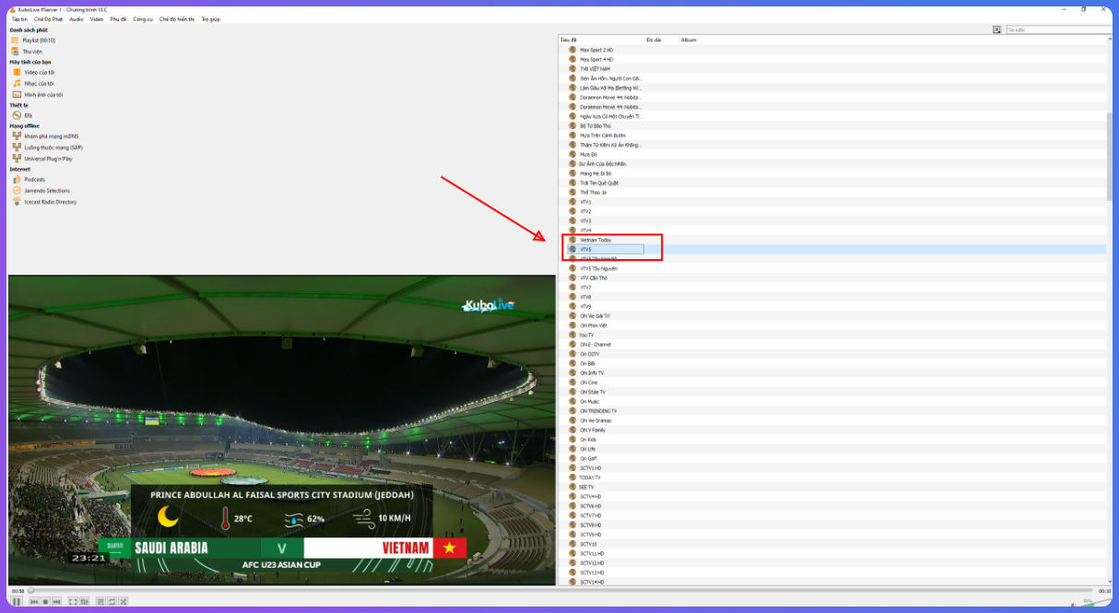Toggle loop playback mode

[112, 602]
